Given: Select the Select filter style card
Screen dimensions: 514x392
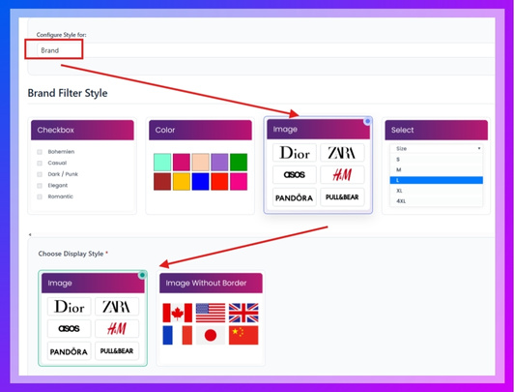Looking at the screenshot, I should click(436, 166).
